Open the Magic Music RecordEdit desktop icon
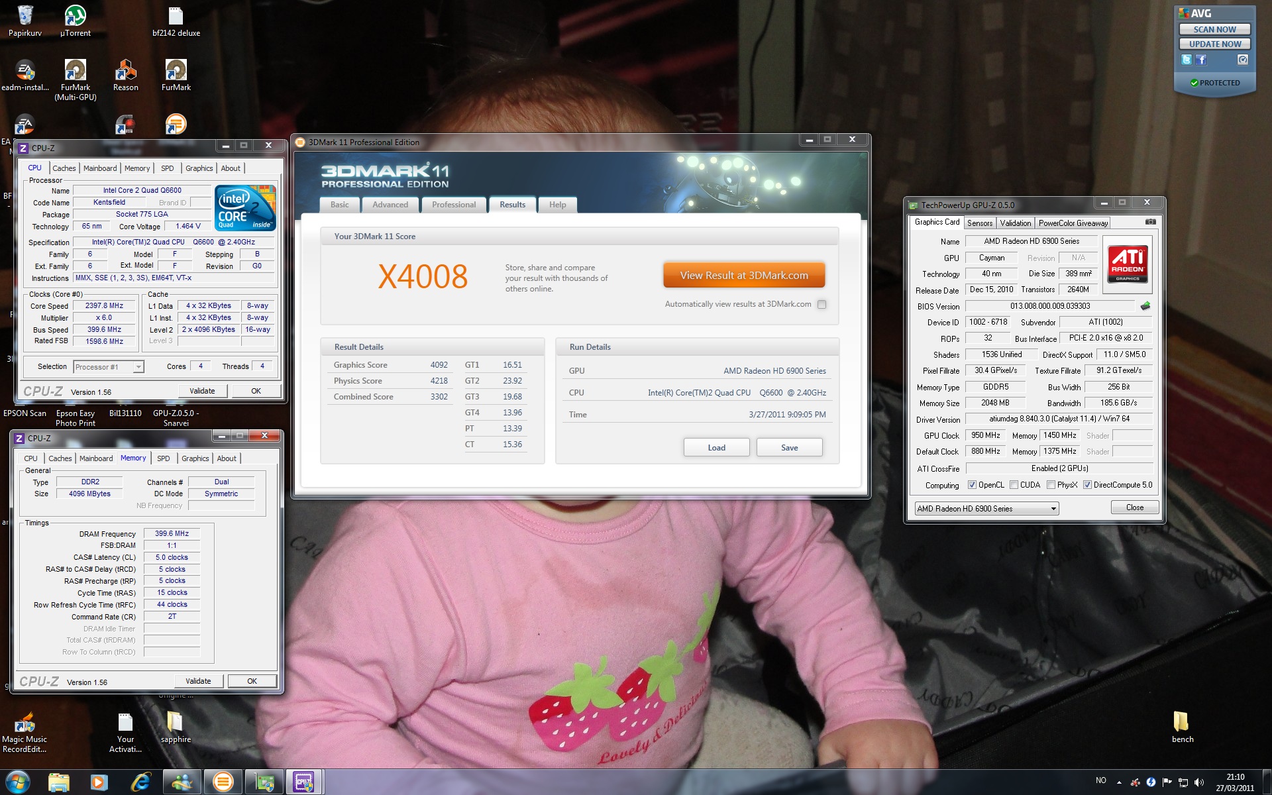This screenshot has width=1272, height=795. click(25, 732)
